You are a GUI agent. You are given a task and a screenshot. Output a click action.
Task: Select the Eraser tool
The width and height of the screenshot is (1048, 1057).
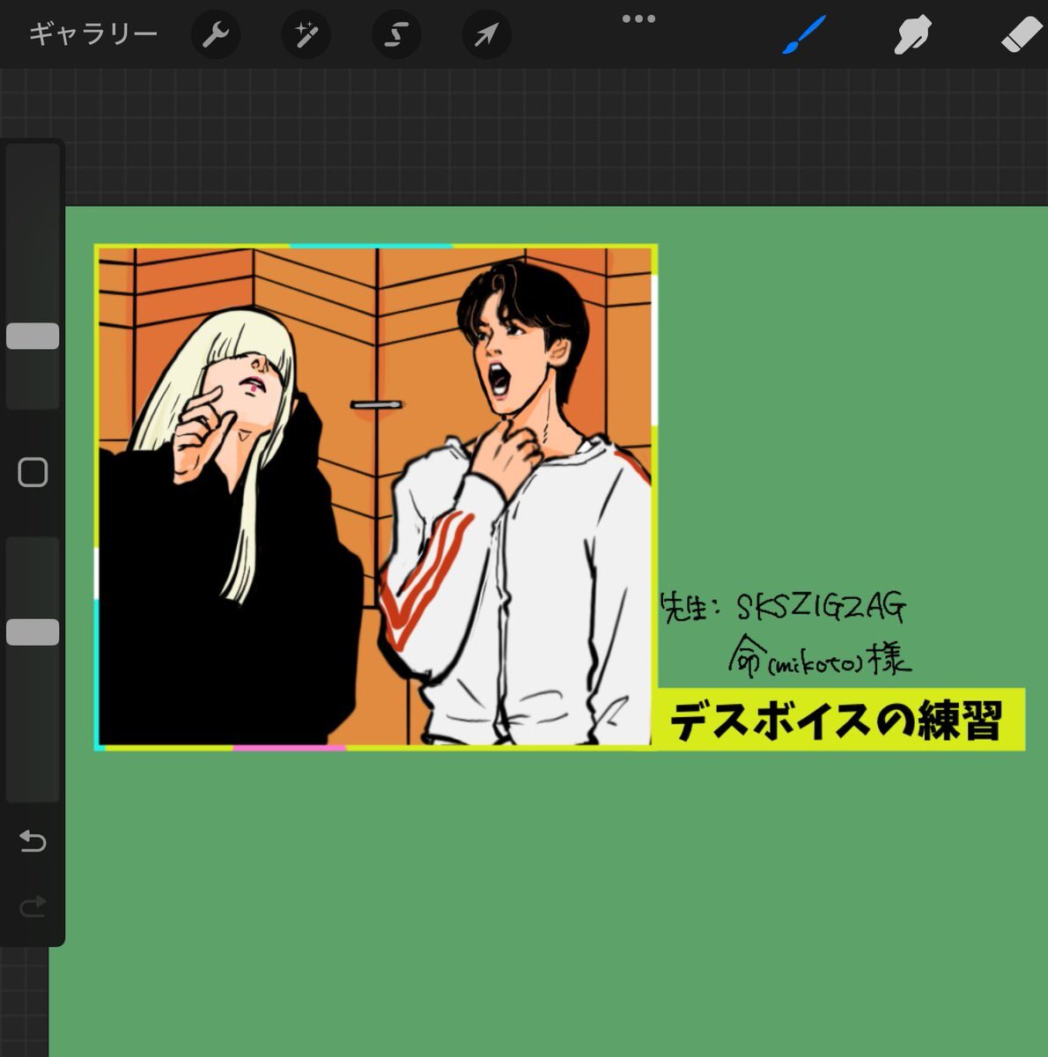tap(1022, 36)
